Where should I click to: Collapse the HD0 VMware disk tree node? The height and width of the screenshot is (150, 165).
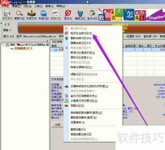(x=3, y=45)
